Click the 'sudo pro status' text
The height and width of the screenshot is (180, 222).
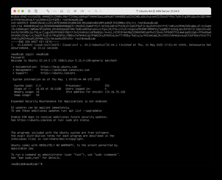tap(77, 120)
